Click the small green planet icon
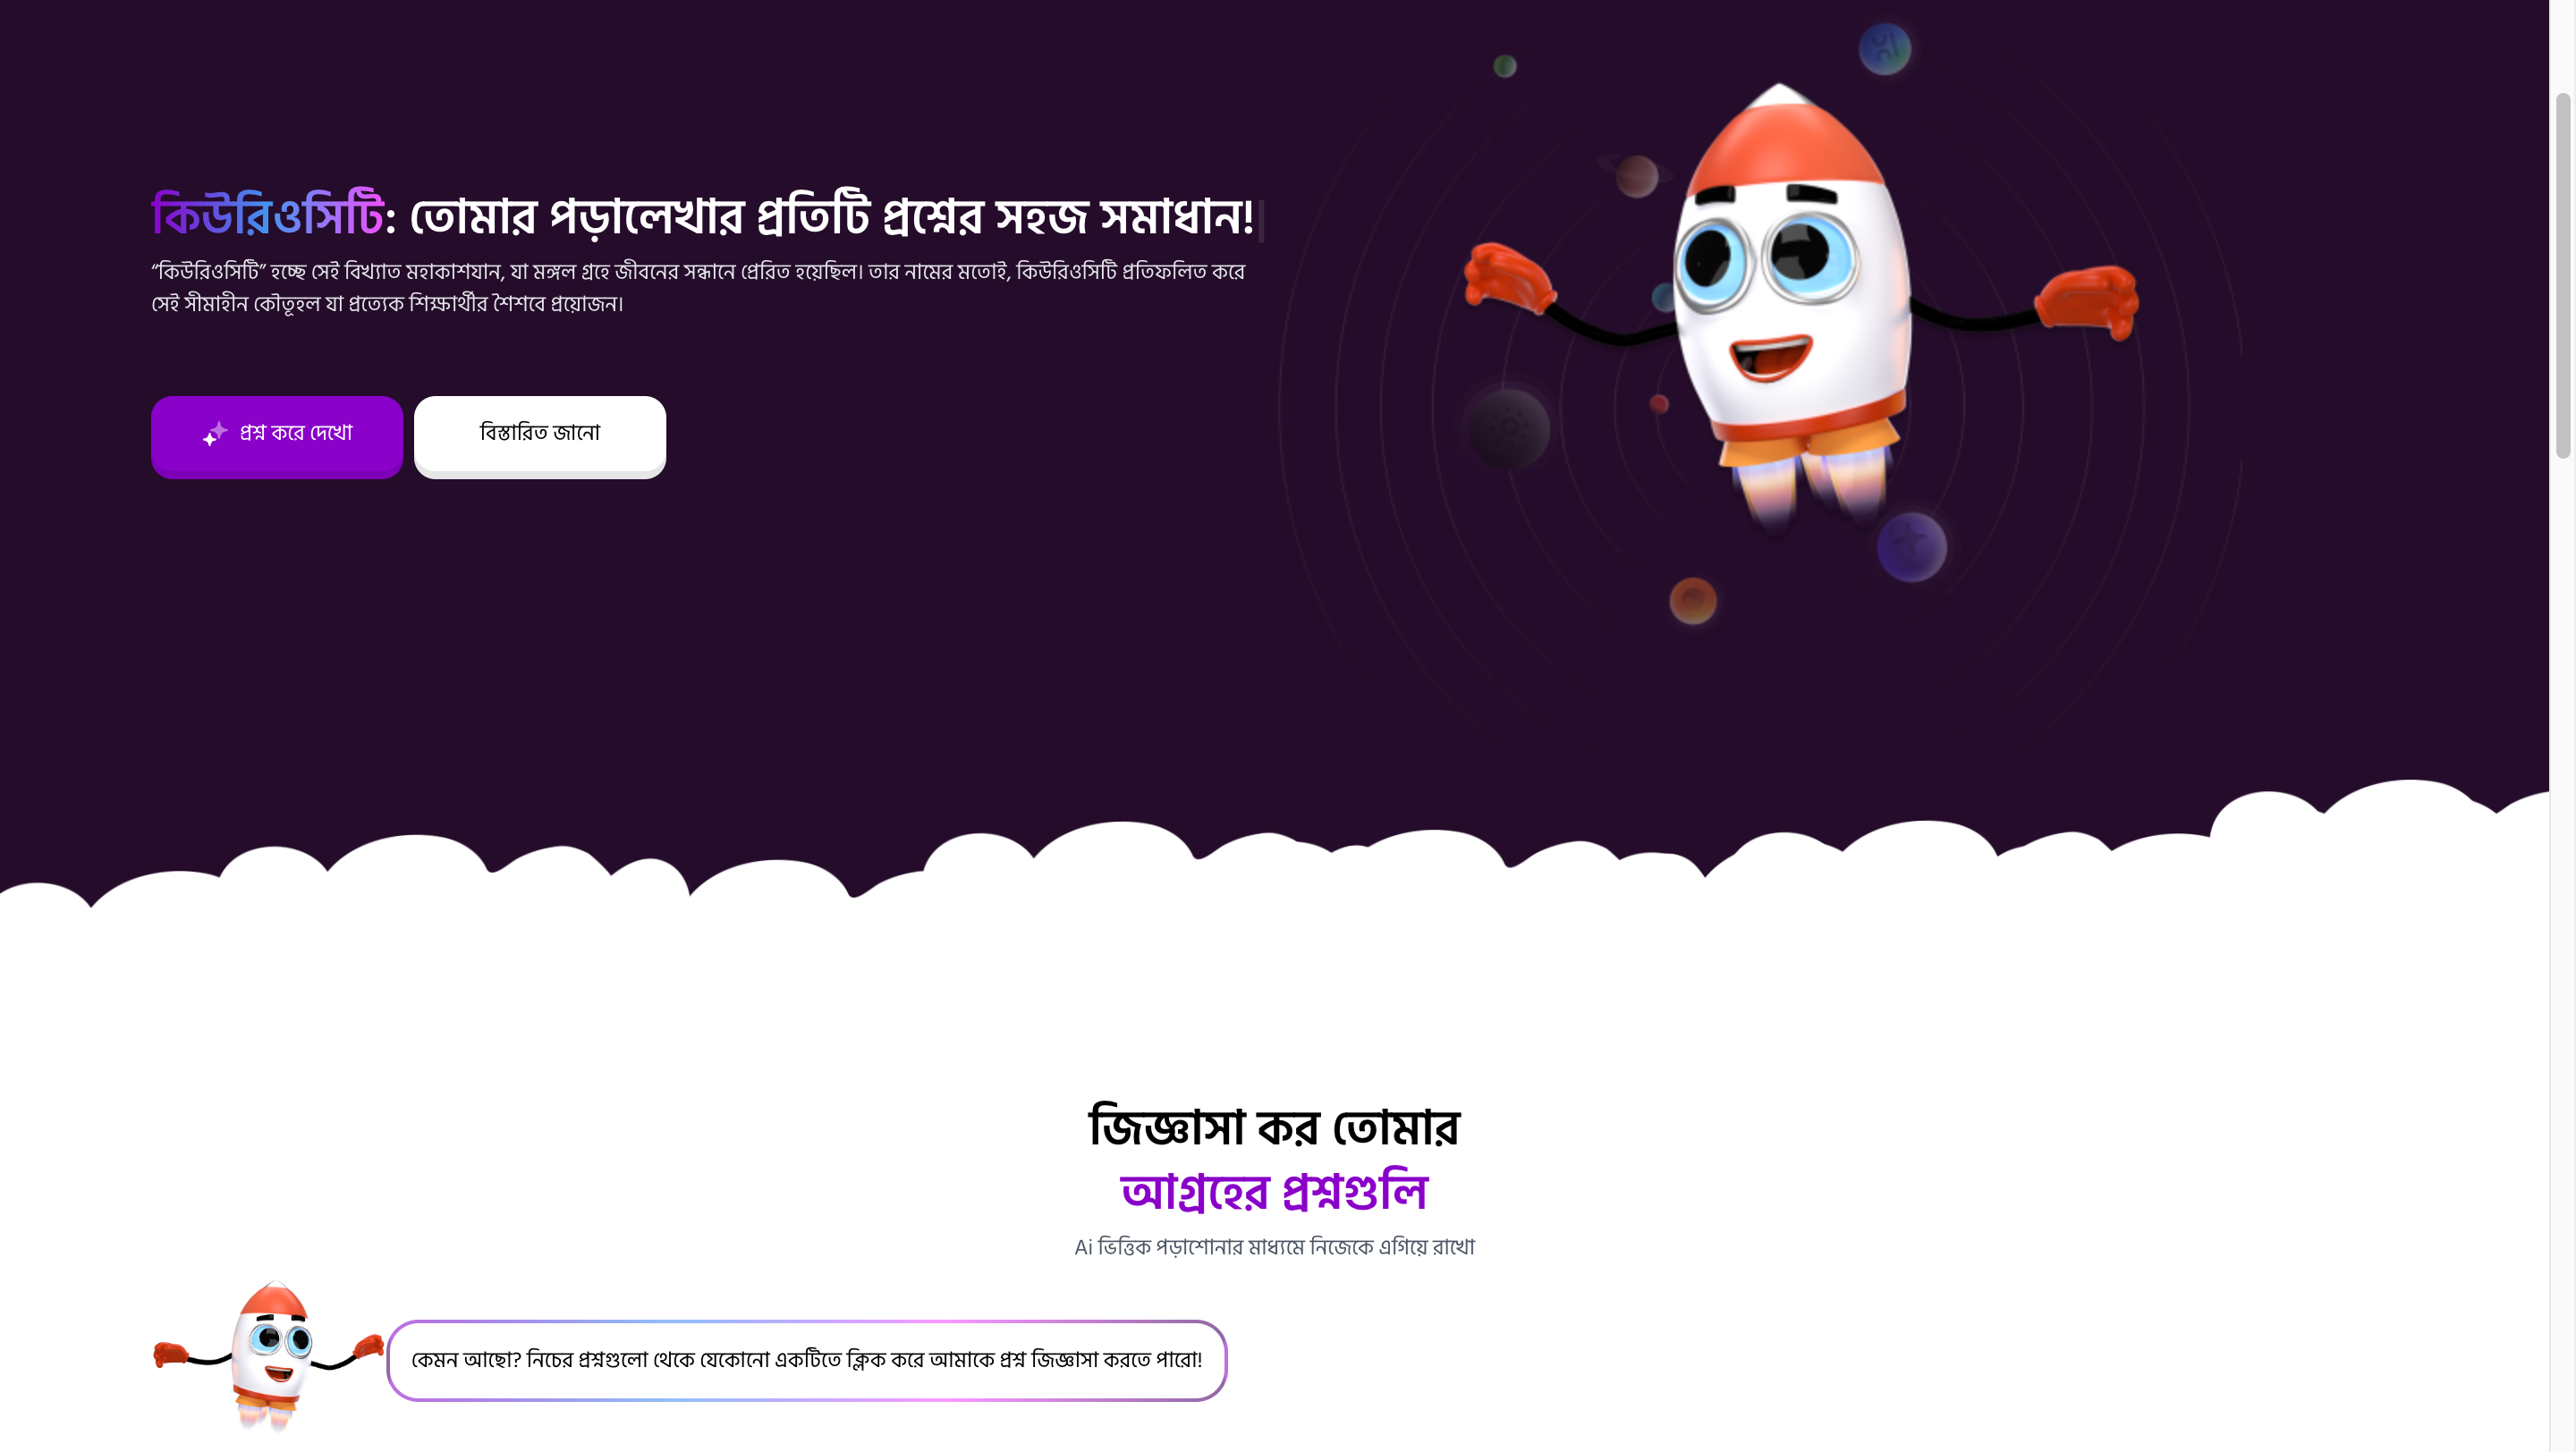 1505,66
